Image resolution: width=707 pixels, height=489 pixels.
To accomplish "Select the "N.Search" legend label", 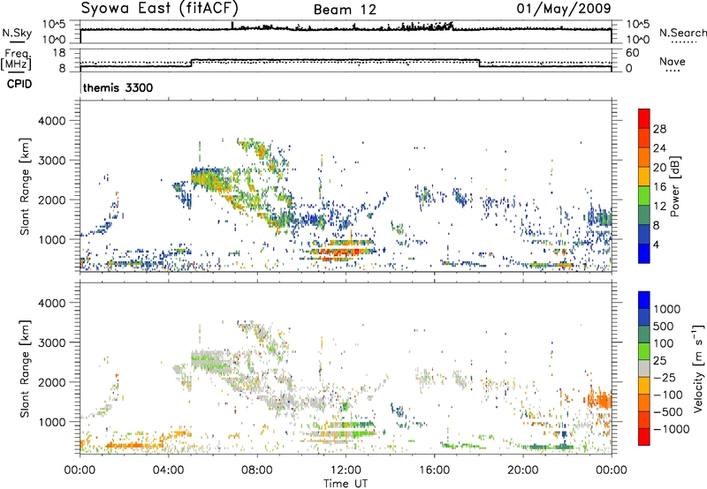I will pyautogui.click(x=682, y=33).
